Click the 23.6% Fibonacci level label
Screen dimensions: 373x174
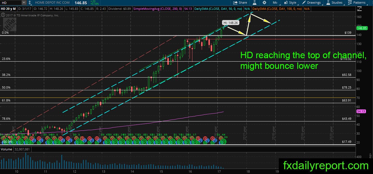pos(6,59)
